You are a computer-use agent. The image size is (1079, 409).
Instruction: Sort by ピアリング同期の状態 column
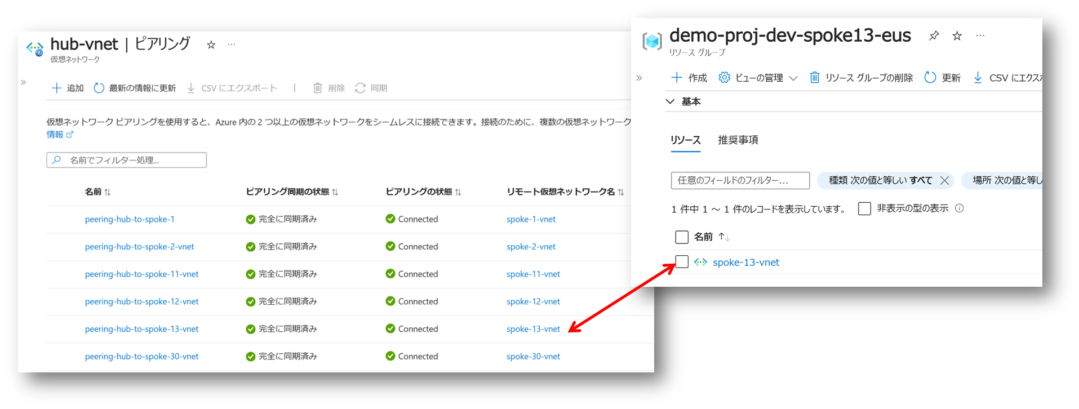pos(292,192)
